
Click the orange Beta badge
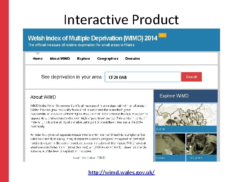point(162,35)
